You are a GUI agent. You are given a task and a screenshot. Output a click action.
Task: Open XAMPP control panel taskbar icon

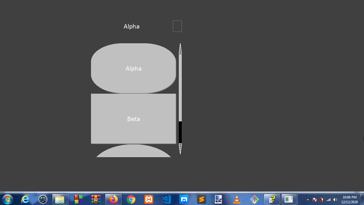(149, 199)
